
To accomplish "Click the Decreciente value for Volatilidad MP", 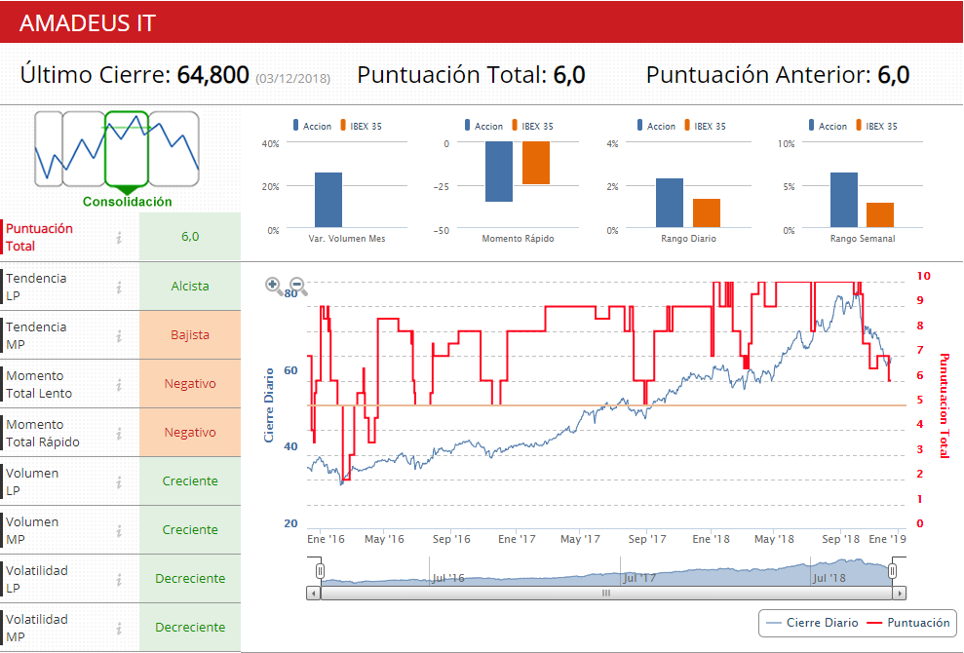I will pyautogui.click(x=190, y=628).
